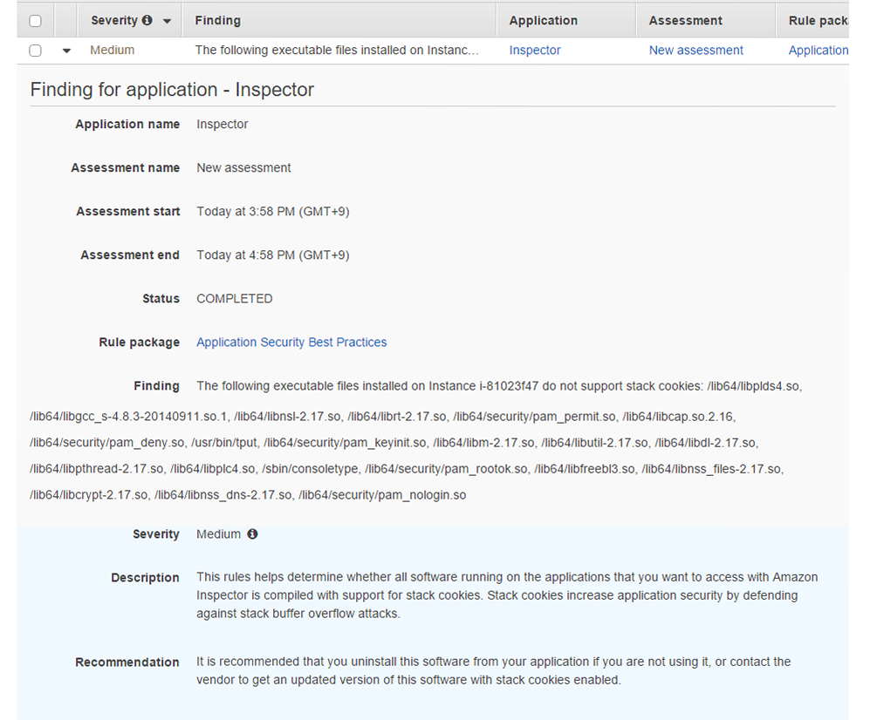The width and height of the screenshot is (877, 720).
Task: Click the truncated finding text in row
Action: (337, 51)
